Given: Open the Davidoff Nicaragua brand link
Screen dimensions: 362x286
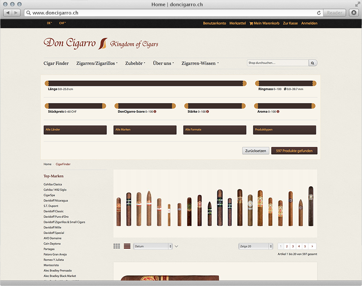Looking at the screenshot, I should point(56,200).
